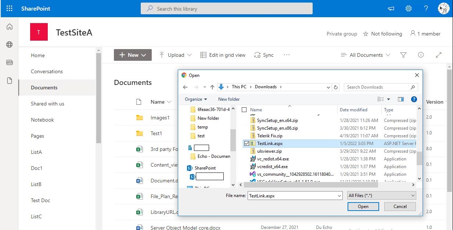Click New folder in the dialog toolbar
Screen dimensions: 453x230
point(229,99)
